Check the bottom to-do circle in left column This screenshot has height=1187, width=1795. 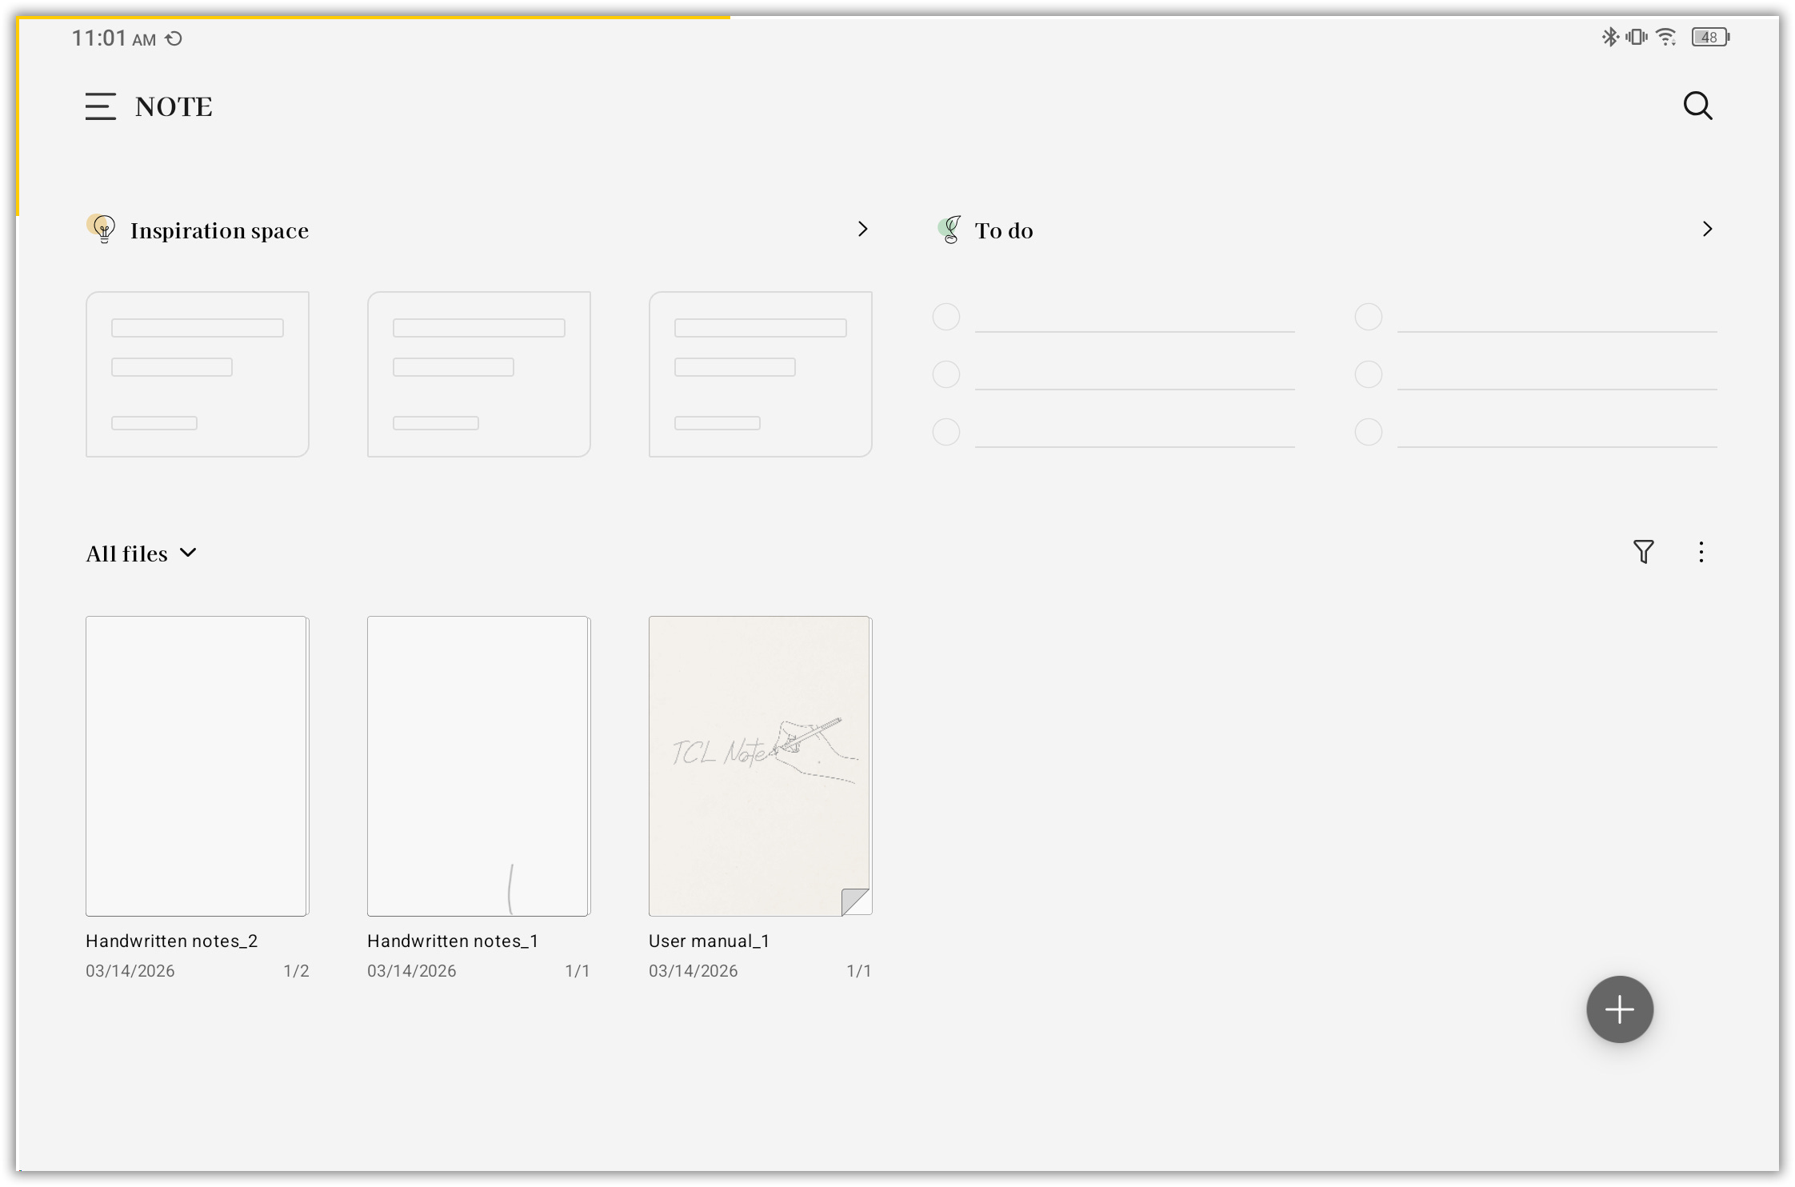[946, 432]
